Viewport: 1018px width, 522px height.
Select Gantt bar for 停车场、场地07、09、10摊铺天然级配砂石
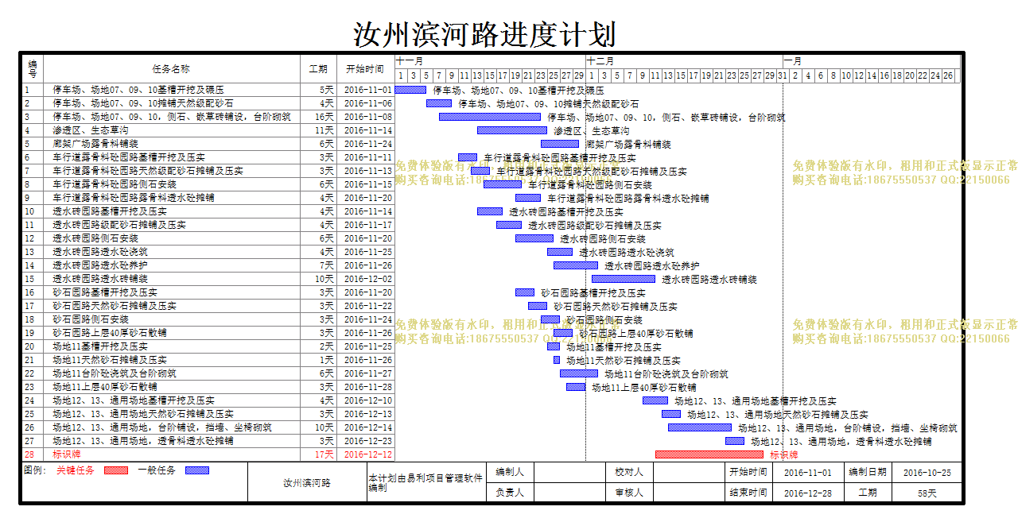[x=439, y=103]
